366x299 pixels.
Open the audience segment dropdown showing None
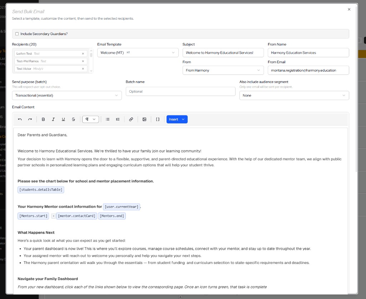pyautogui.click(x=294, y=95)
